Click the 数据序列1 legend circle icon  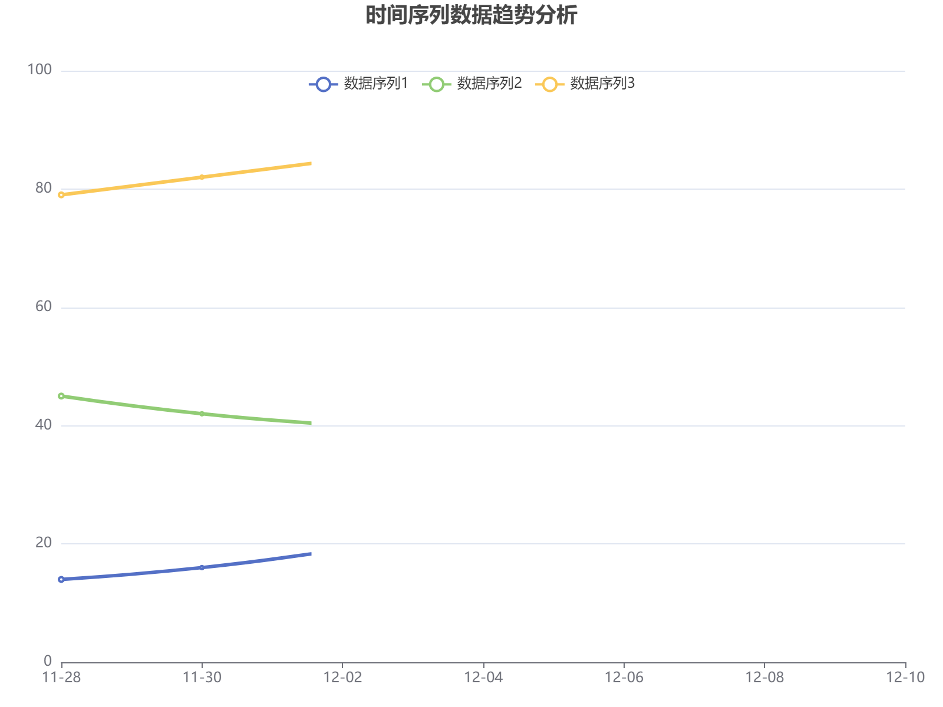(324, 83)
